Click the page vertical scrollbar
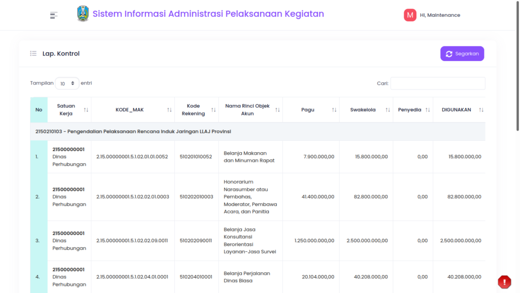 tap(517, 67)
